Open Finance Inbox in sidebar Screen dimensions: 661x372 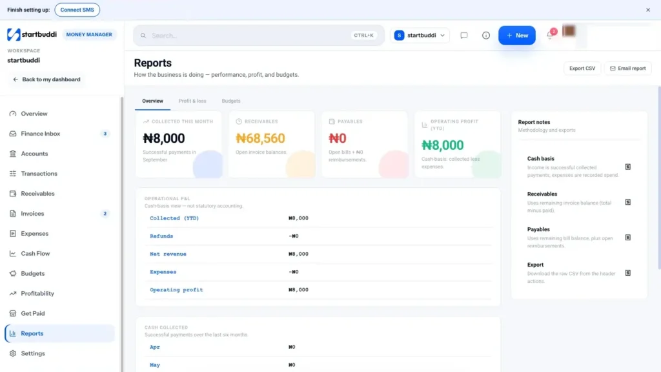pos(59,134)
